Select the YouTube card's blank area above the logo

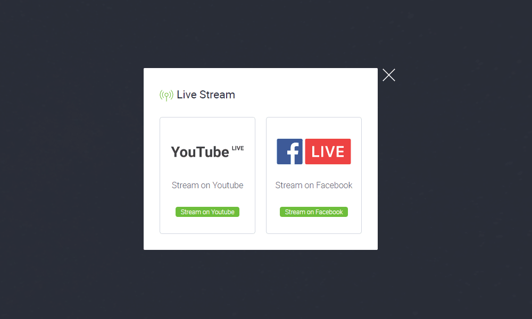pos(207,130)
